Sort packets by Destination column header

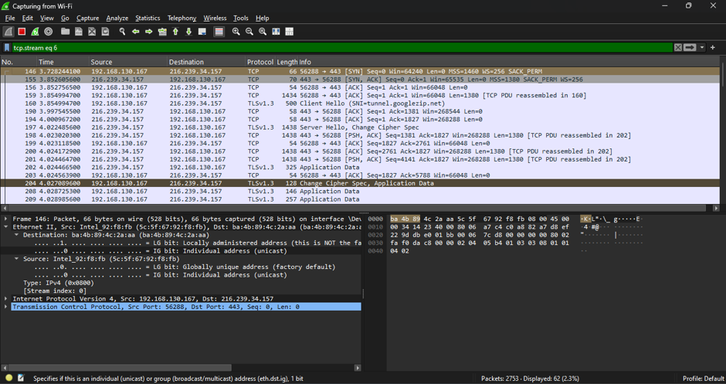coord(206,62)
